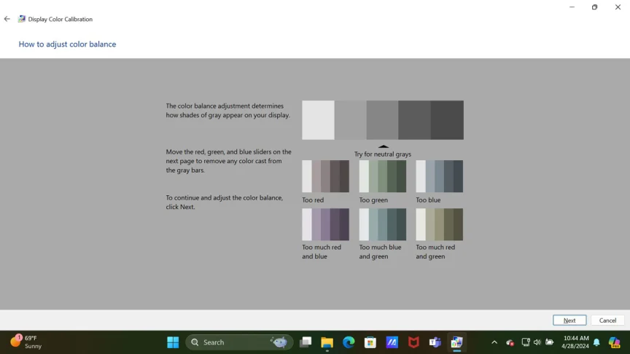Viewport: 630px width, 354px height.
Task: Launch Microsoft Edge from the taskbar
Action: (x=349, y=342)
